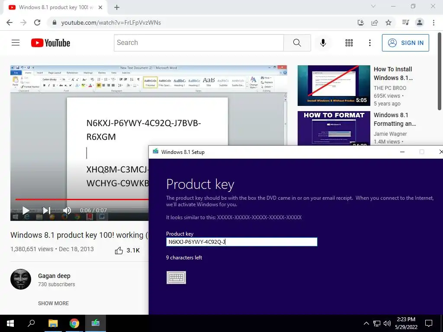Open YouTube hamburger guide menu
Viewport: 443px width, 332px height.
(x=16, y=43)
